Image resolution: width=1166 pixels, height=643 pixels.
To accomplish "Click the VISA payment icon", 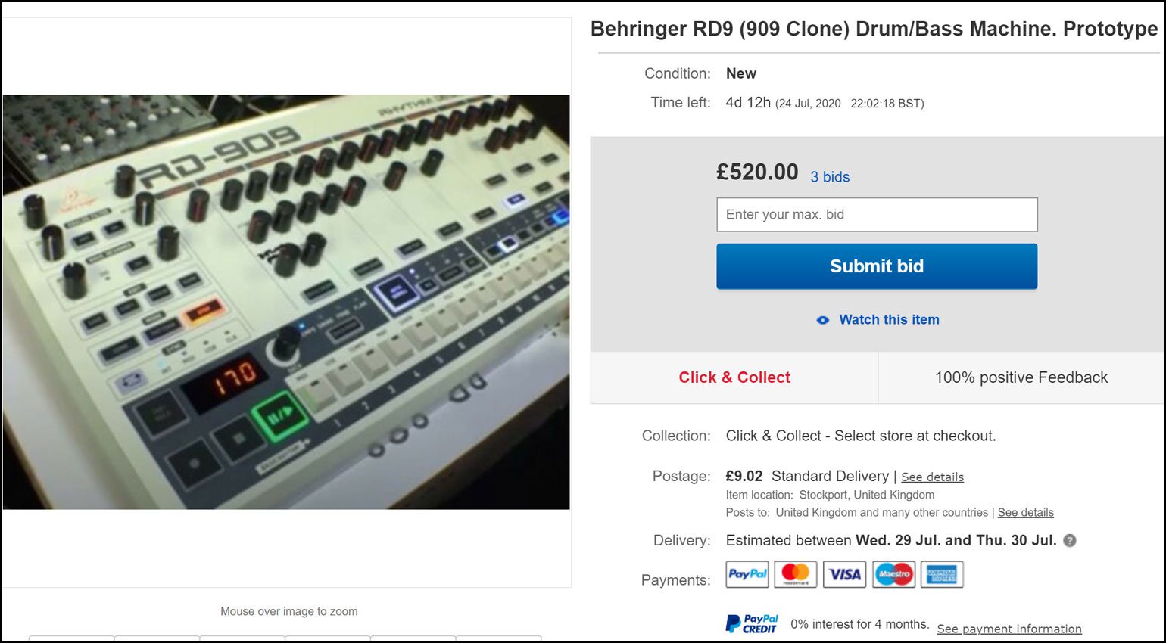I will [x=845, y=574].
